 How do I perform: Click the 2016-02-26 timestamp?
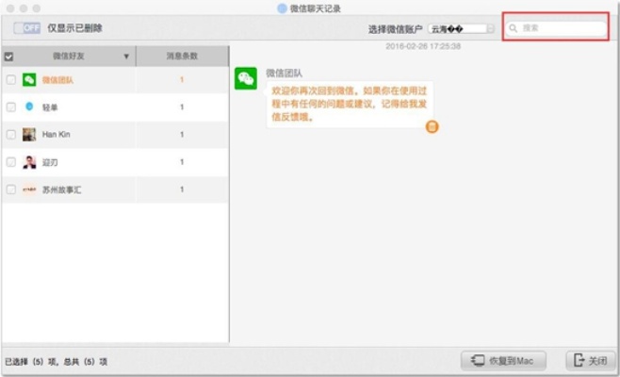pyautogui.click(x=423, y=46)
